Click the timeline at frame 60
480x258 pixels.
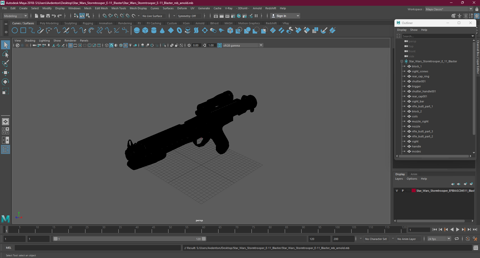203,229
